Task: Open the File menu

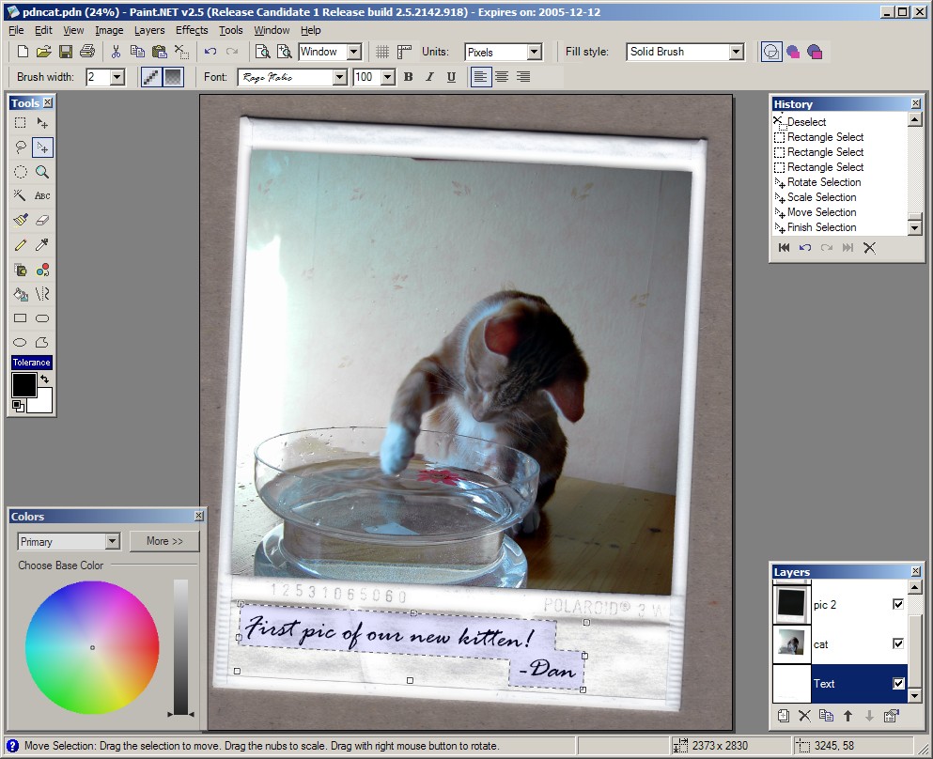Action: point(16,30)
